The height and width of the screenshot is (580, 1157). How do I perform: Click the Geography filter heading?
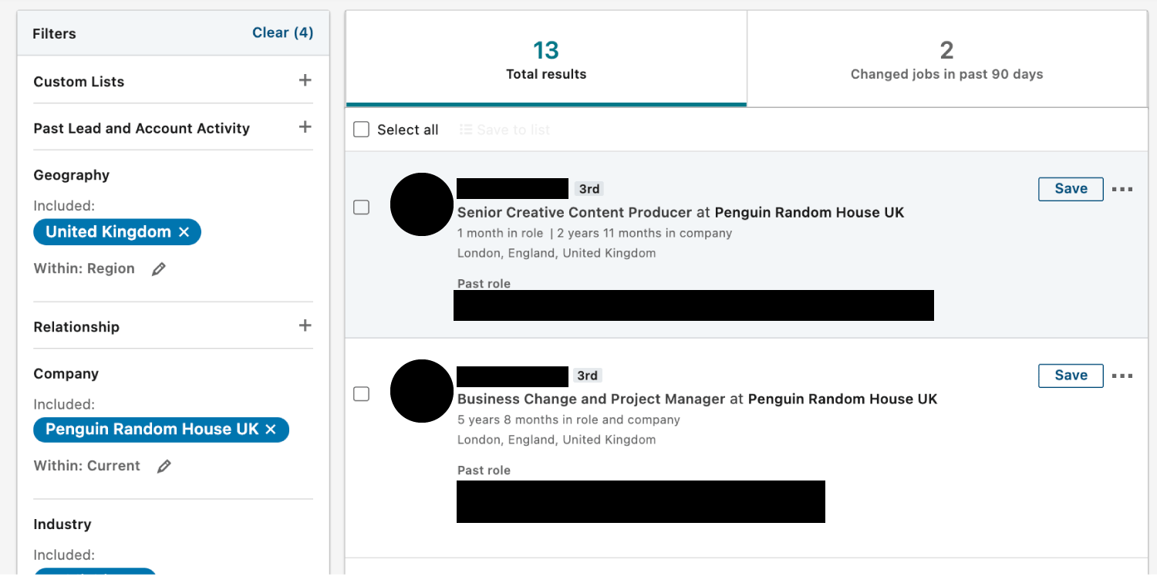[72, 175]
